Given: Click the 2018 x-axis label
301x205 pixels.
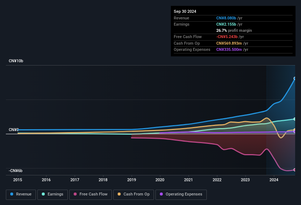Looking at the screenshot, I should pyautogui.click(x=103, y=180).
